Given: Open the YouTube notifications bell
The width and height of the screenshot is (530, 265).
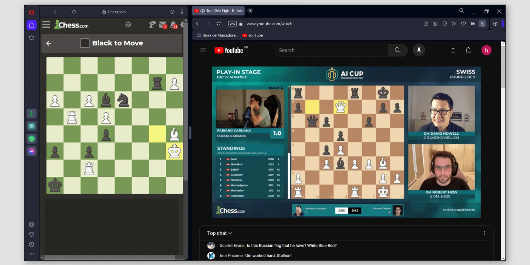Looking at the screenshot, I should point(468,50).
